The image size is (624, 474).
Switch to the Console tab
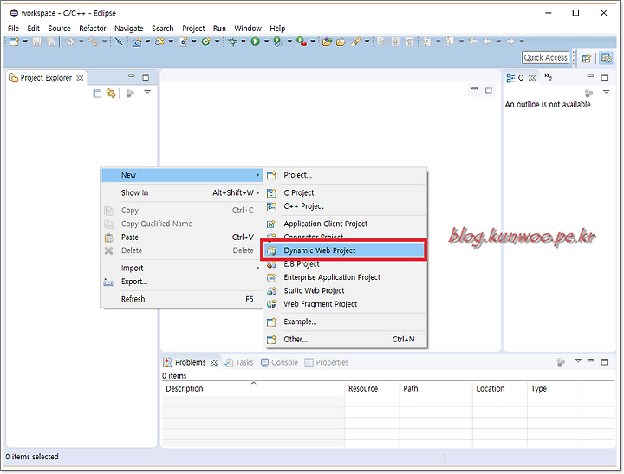(x=279, y=362)
